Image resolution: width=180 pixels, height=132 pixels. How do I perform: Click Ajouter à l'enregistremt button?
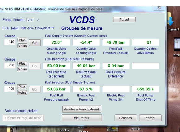[82, 109]
